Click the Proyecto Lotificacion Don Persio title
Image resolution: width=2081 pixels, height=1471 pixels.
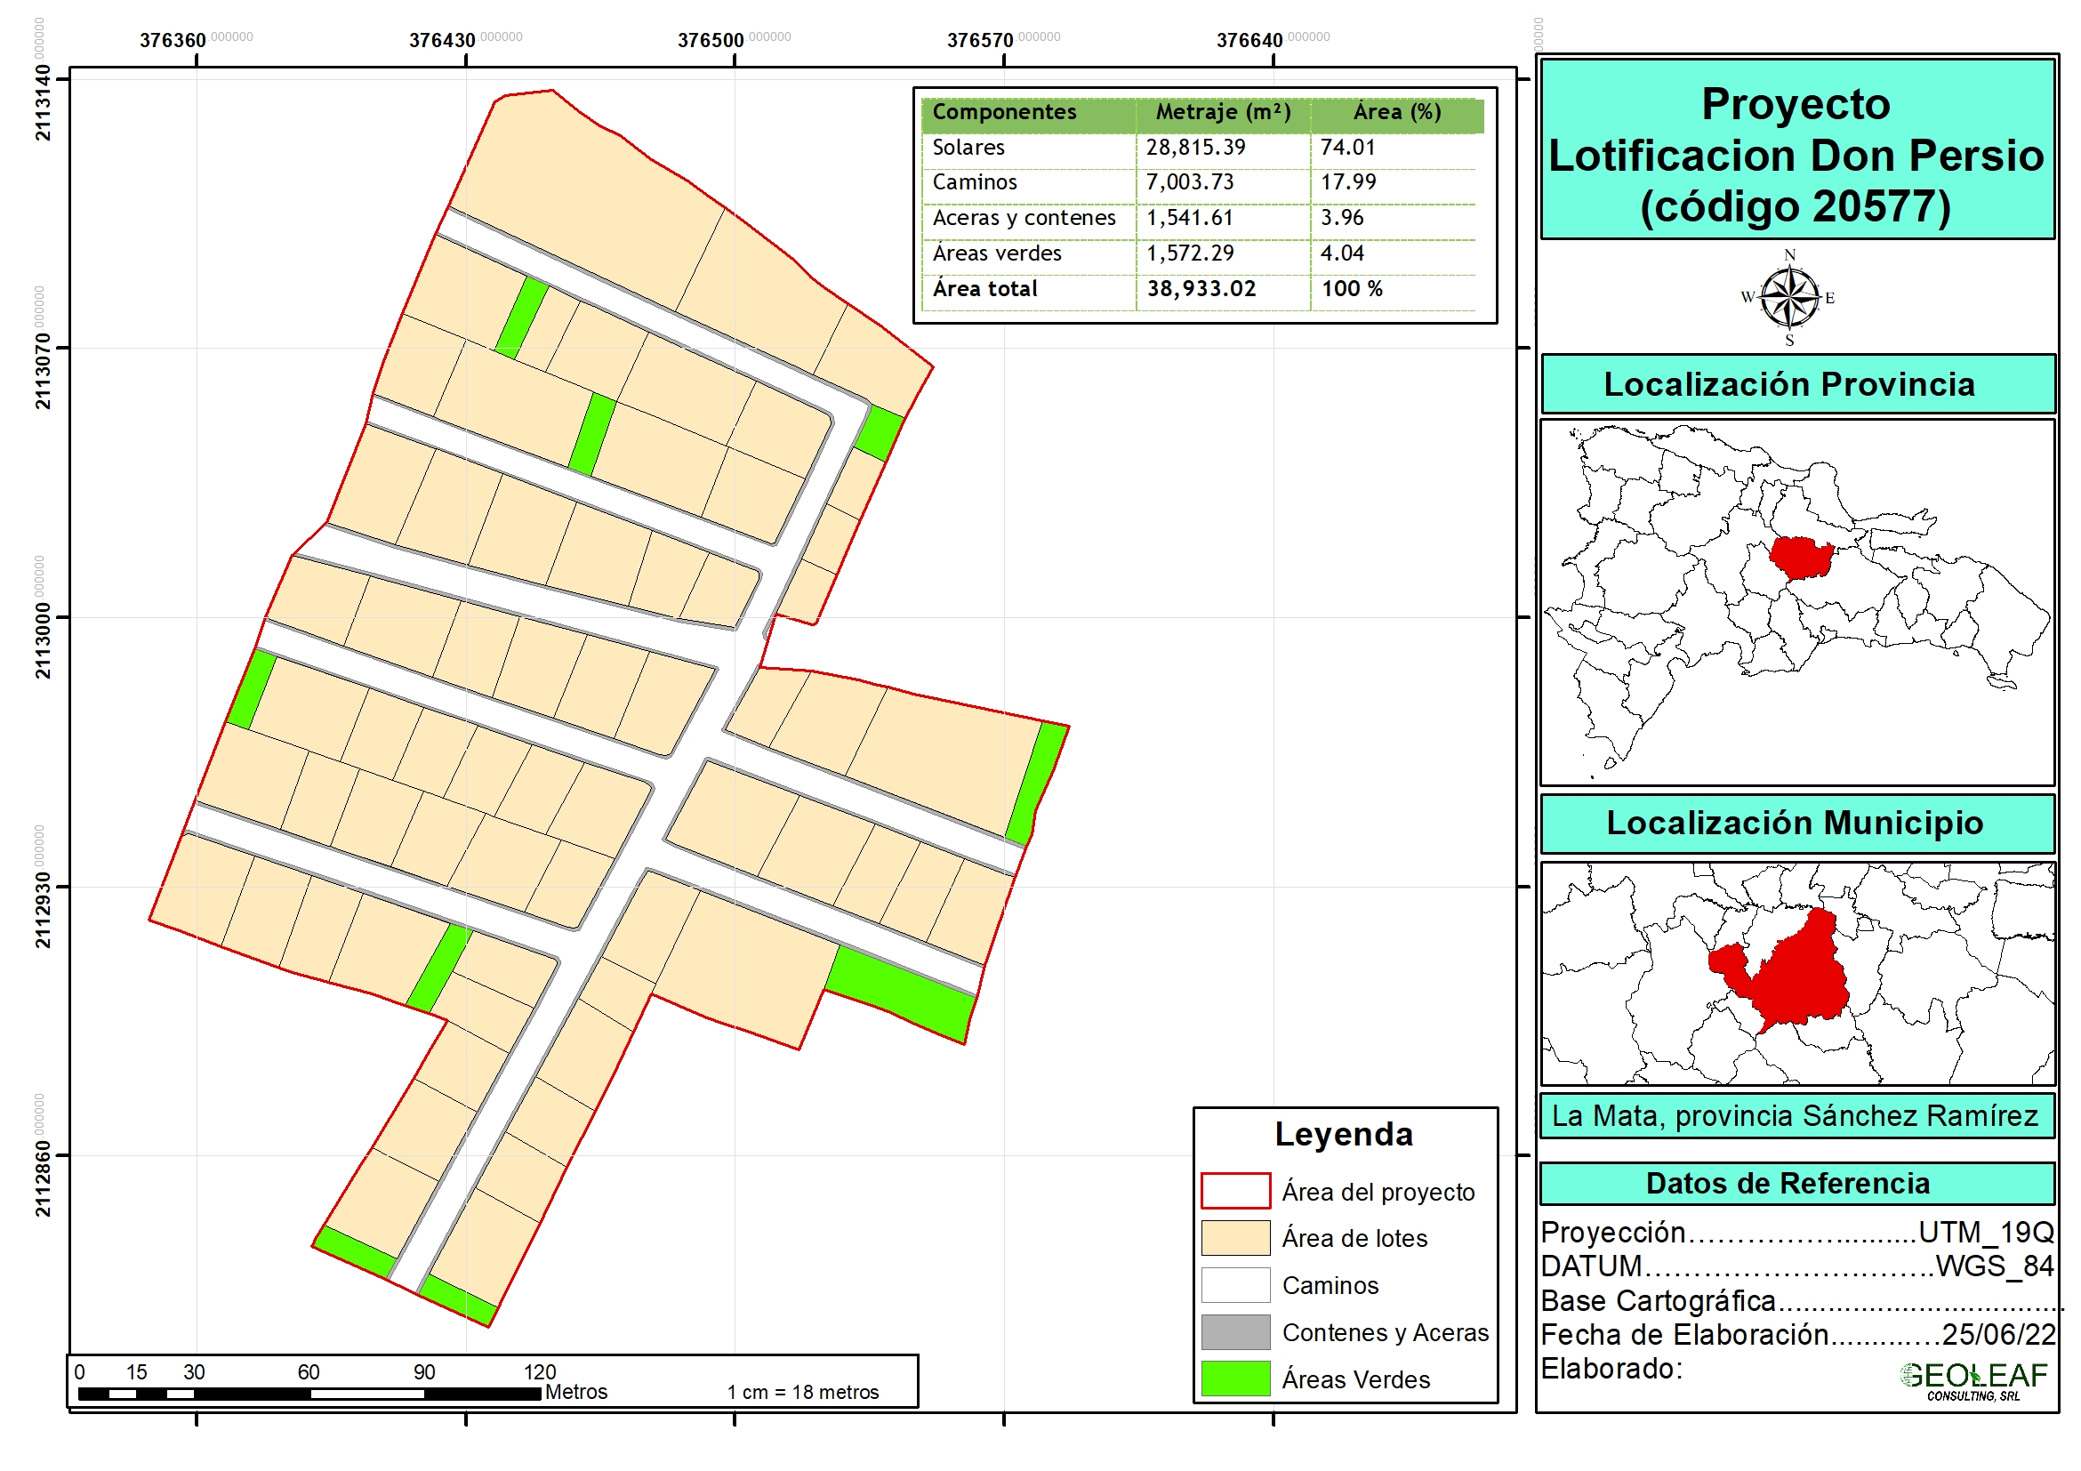click(1796, 154)
